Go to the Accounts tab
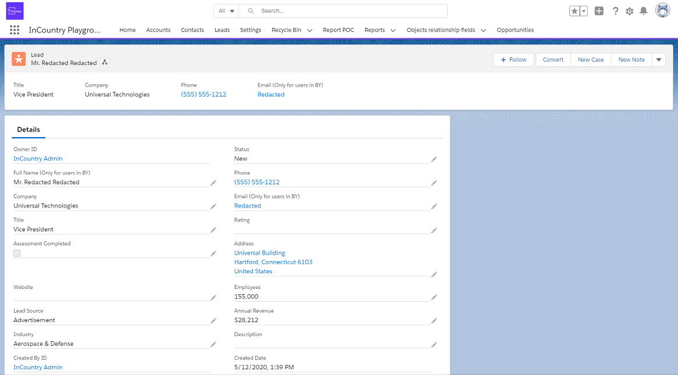The image size is (678, 375). click(x=158, y=30)
